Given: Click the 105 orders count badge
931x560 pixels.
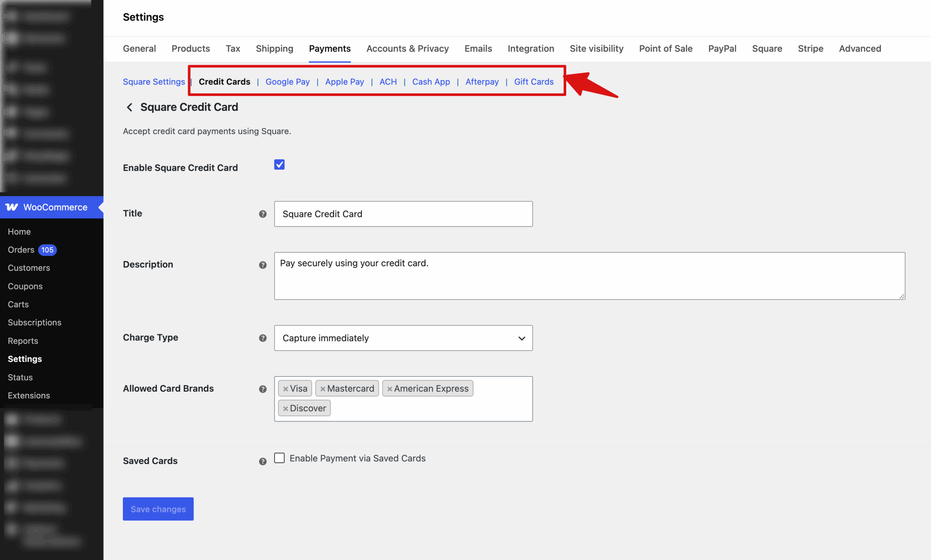Looking at the screenshot, I should tap(47, 250).
